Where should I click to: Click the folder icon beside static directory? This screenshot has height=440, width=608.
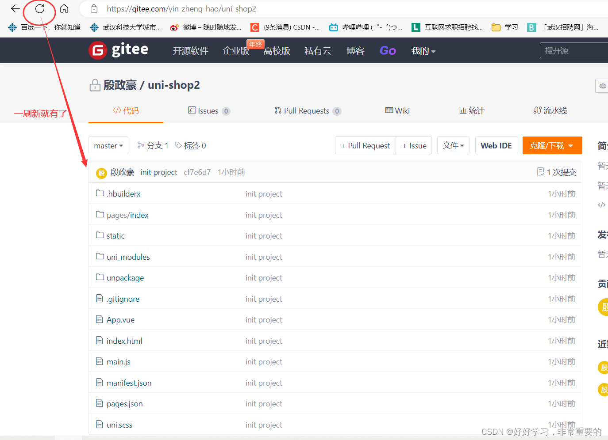tap(100, 235)
